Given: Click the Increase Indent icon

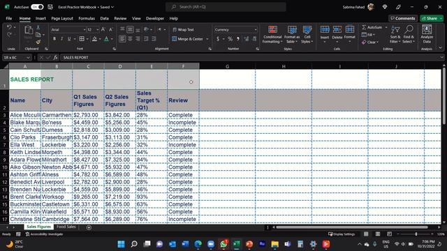Looking at the screenshot, I should tap(154, 39).
